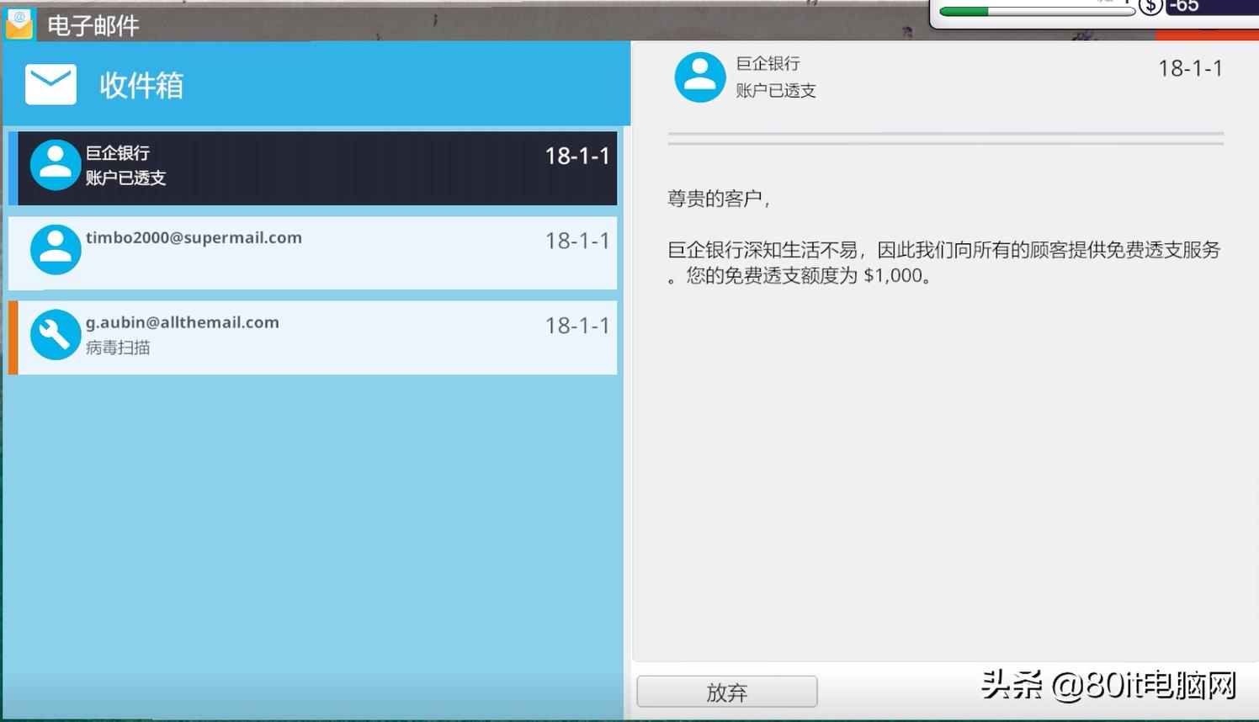Click the 巨企银行 avatar icon in the list

[55, 165]
